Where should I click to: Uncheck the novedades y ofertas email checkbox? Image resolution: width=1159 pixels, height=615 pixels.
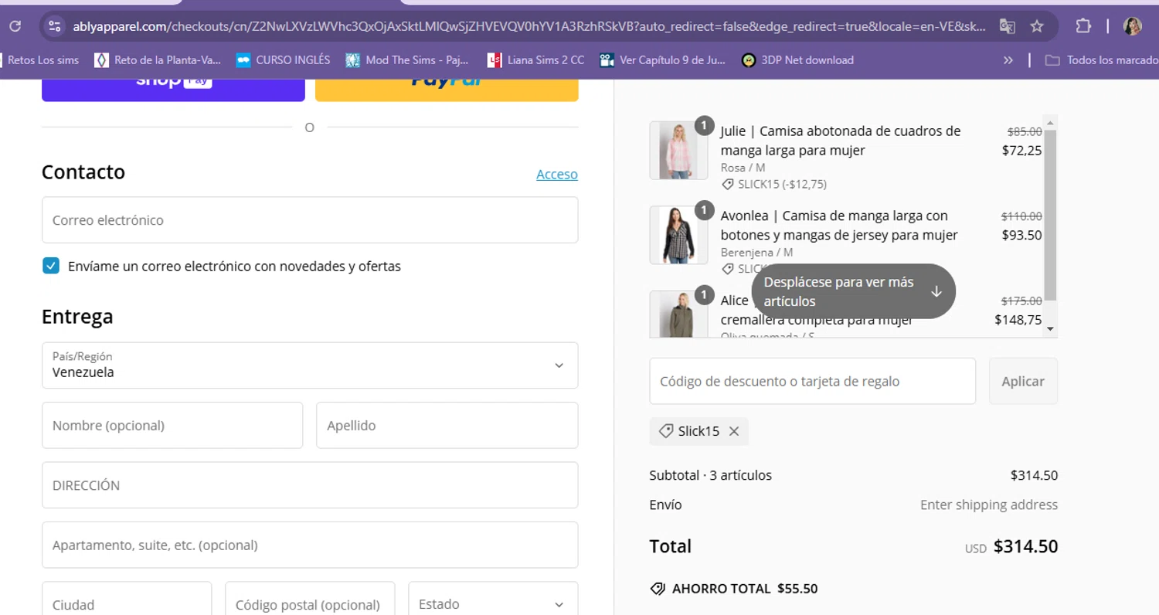click(51, 267)
